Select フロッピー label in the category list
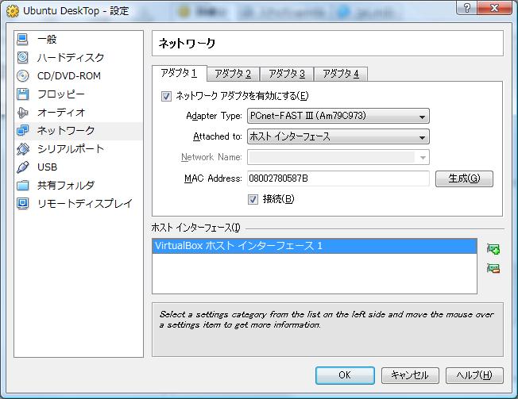Screen dimensions: 518x399 (61, 94)
